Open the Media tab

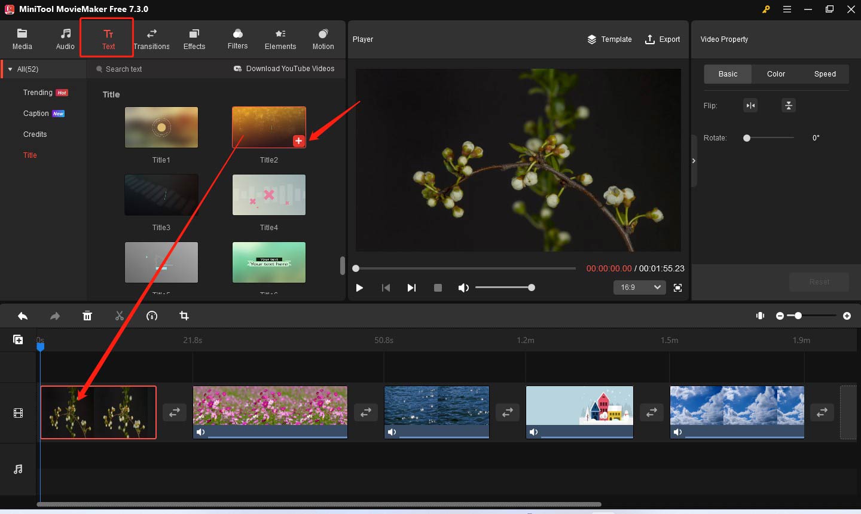point(22,39)
